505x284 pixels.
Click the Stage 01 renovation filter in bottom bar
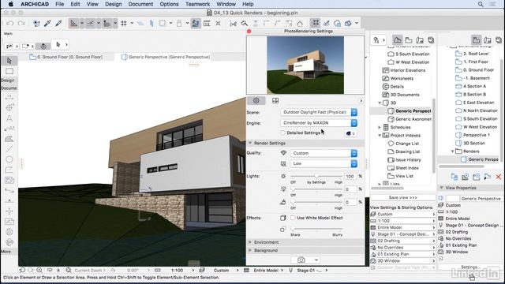pos(309,271)
